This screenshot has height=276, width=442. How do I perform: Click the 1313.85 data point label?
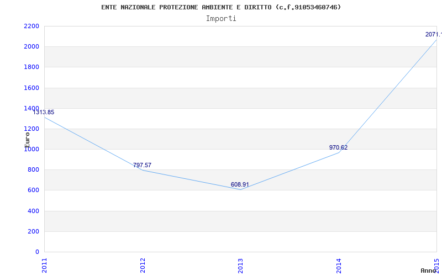tap(43, 112)
